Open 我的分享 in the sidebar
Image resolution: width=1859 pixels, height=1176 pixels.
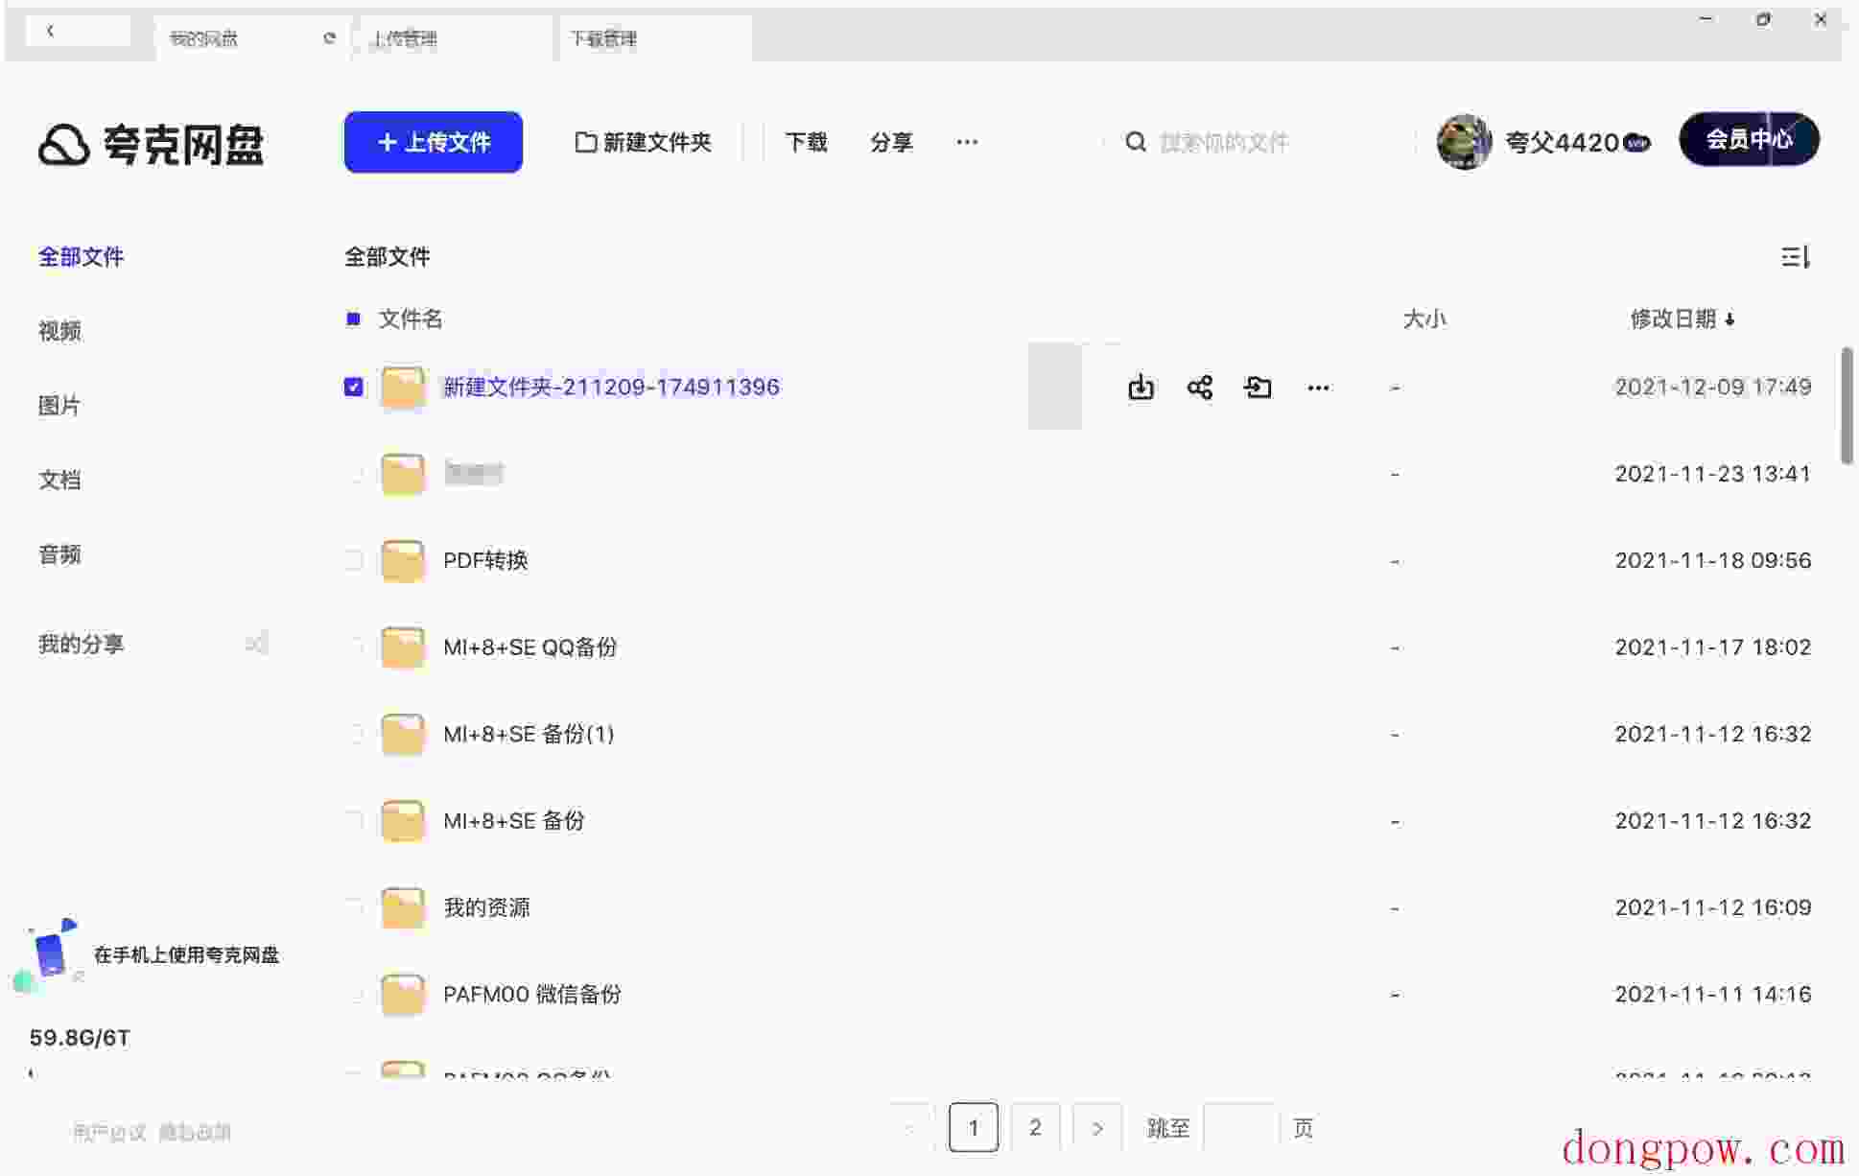tap(81, 644)
